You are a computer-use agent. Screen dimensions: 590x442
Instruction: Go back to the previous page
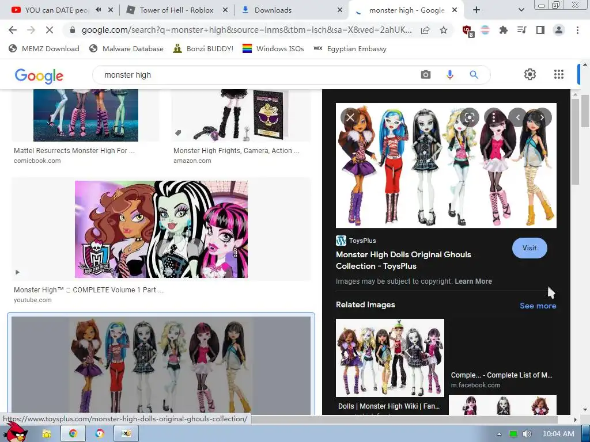pyautogui.click(x=13, y=30)
